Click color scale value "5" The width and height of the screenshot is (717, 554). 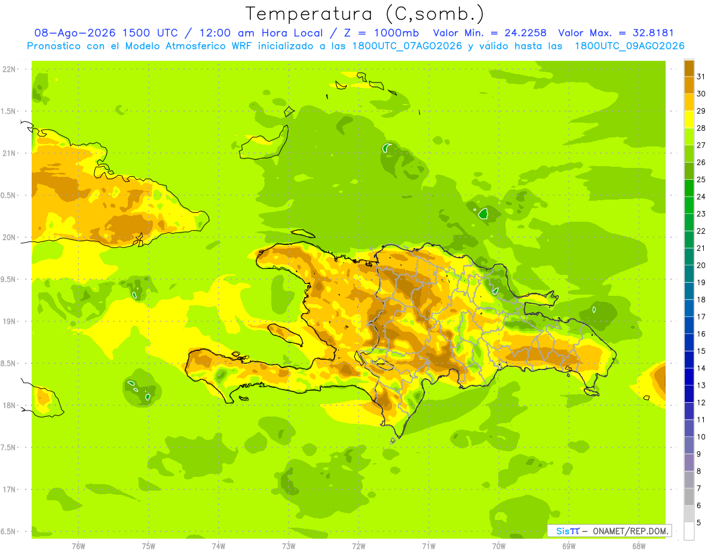[x=699, y=523]
